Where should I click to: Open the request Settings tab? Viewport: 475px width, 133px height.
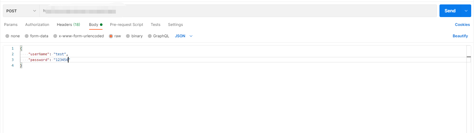pos(175,25)
